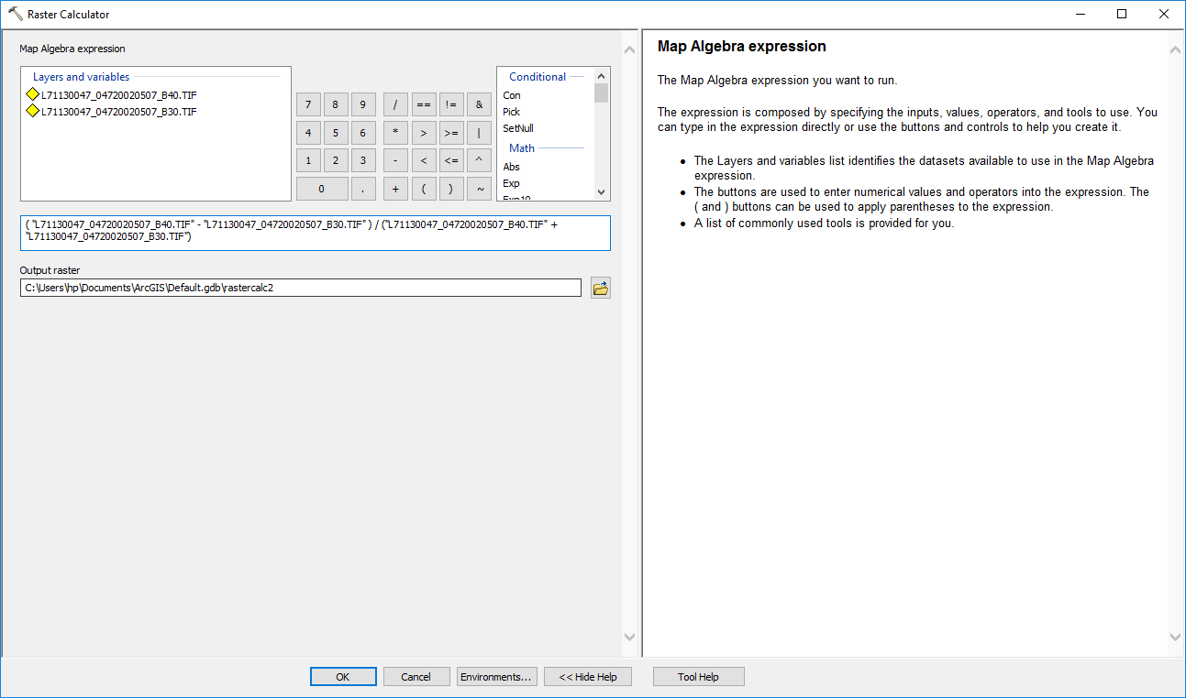
Task: Click the number 8 key
Action: (336, 104)
